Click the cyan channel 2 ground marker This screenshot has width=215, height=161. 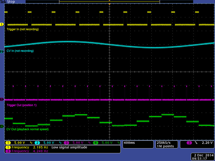[x=2, y=52]
